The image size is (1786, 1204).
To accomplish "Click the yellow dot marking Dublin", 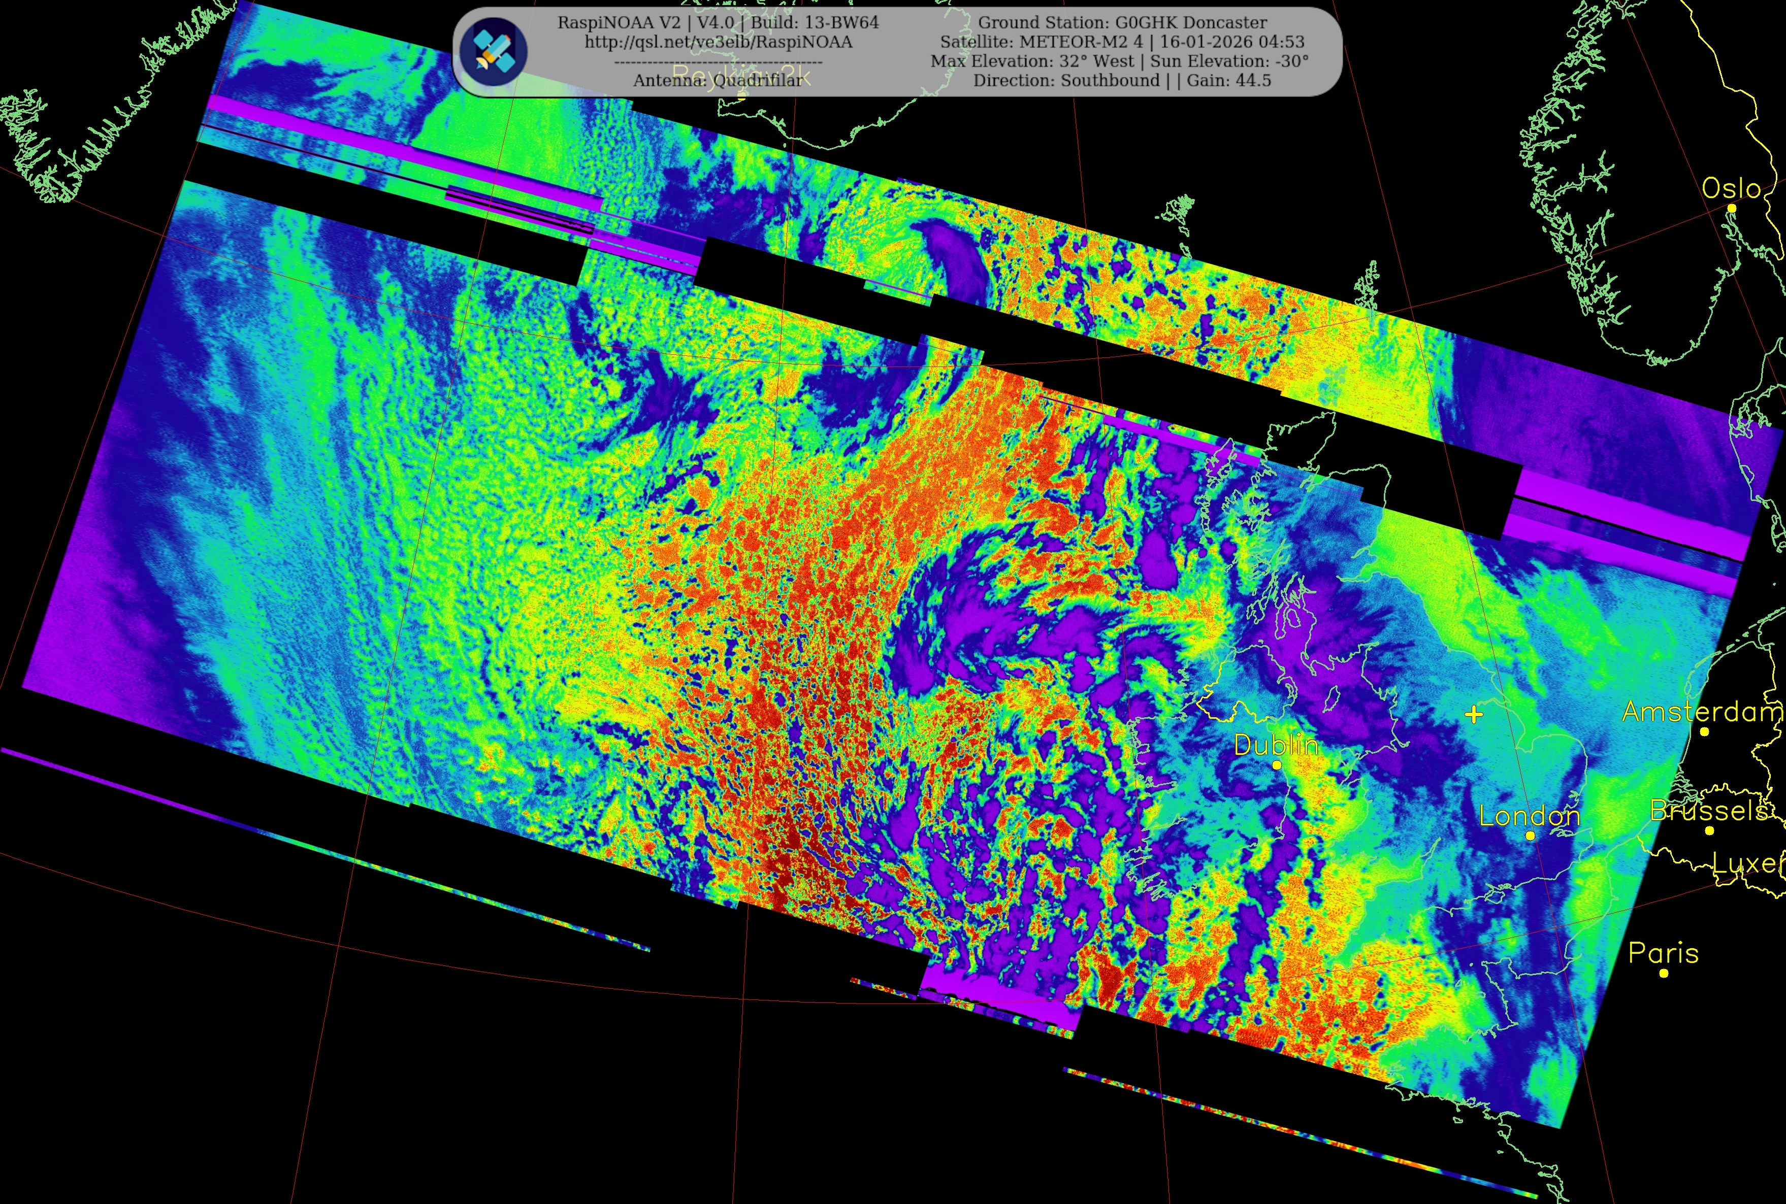I will (x=1277, y=765).
